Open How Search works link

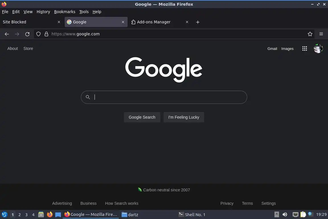point(122,203)
